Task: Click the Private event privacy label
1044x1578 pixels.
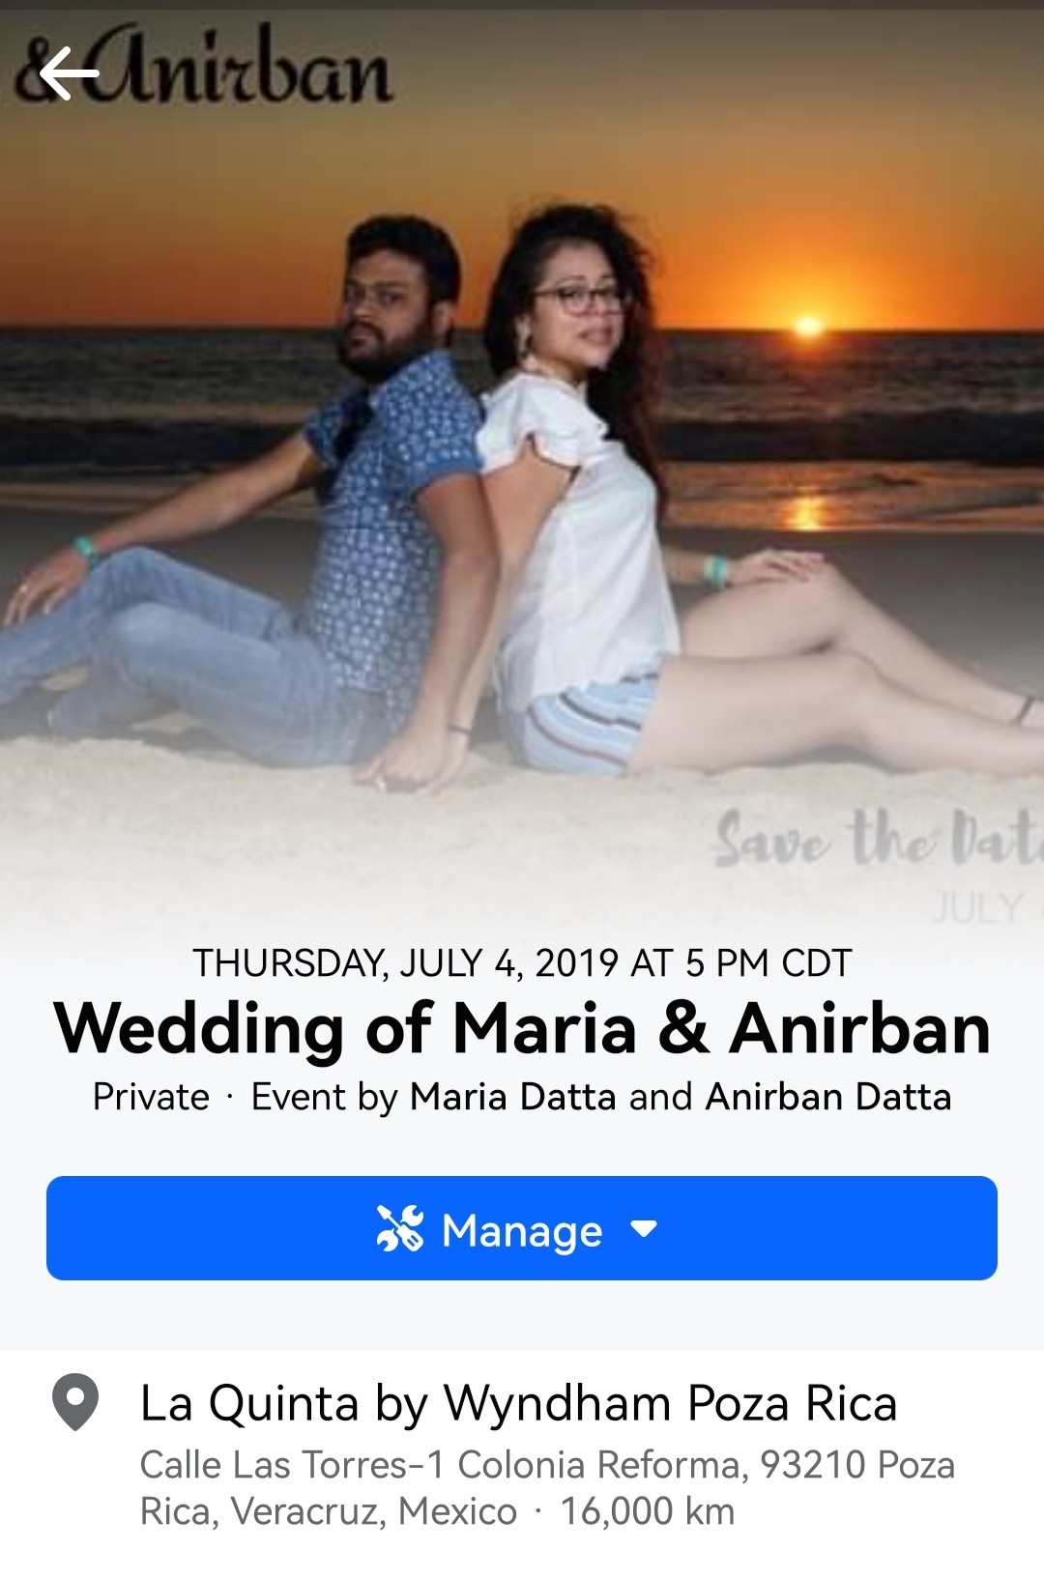Action: [x=151, y=1098]
